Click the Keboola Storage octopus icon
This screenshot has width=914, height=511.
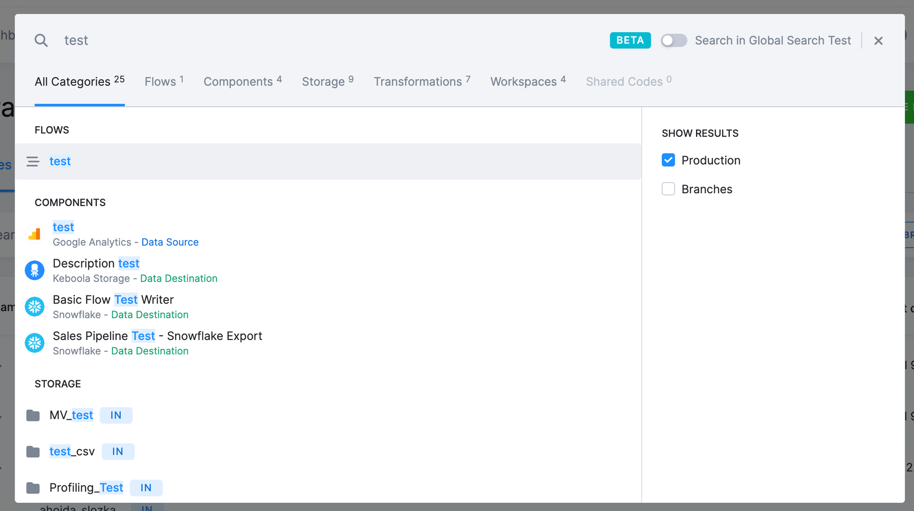coord(34,270)
